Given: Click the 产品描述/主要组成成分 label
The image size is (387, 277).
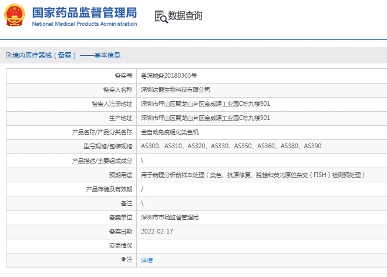Looking at the screenshot, I should [102, 161].
